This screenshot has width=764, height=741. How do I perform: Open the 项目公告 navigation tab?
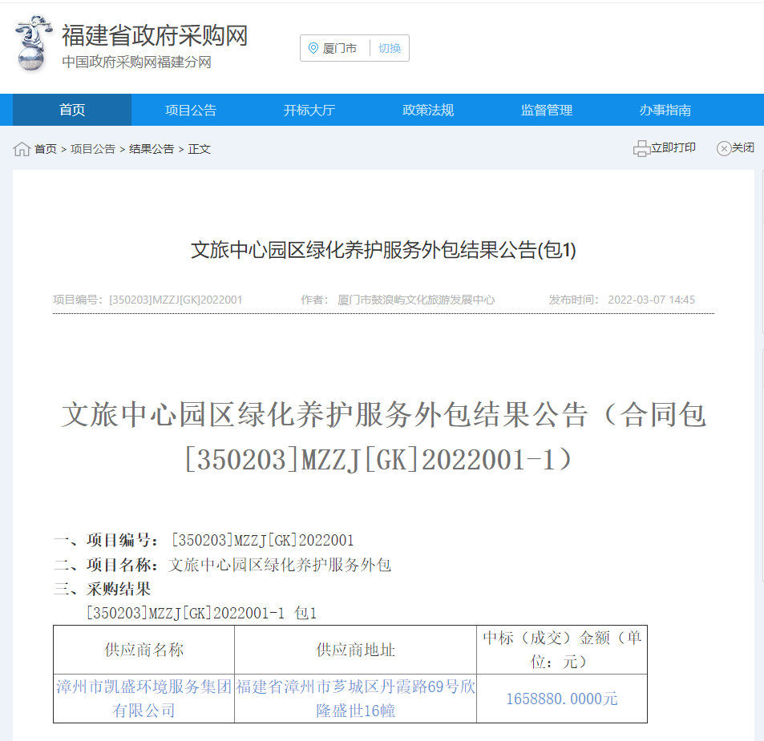click(x=191, y=110)
